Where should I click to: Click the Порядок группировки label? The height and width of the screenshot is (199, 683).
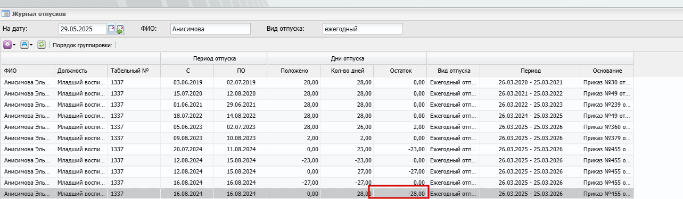tap(83, 46)
